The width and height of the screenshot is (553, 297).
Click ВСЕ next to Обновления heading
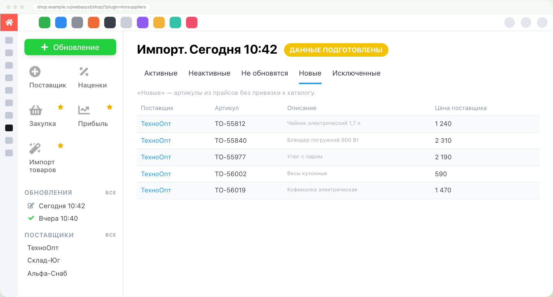point(111,193)
